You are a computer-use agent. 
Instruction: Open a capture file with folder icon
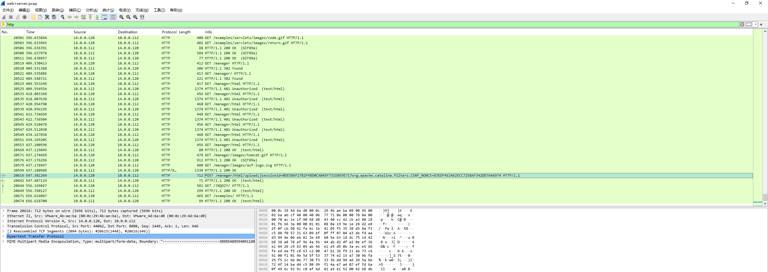click(33, 17)
